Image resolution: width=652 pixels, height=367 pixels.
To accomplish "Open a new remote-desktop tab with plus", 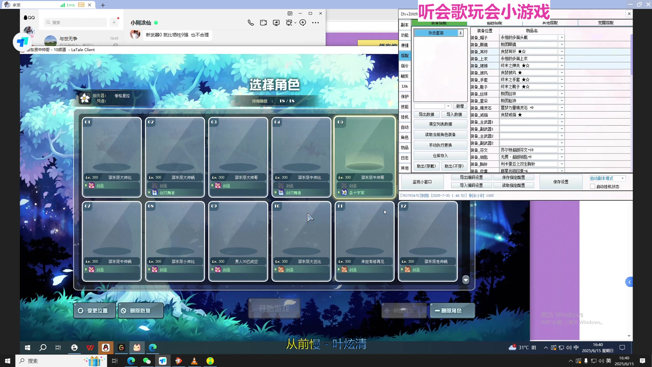I will pos(103,5).
